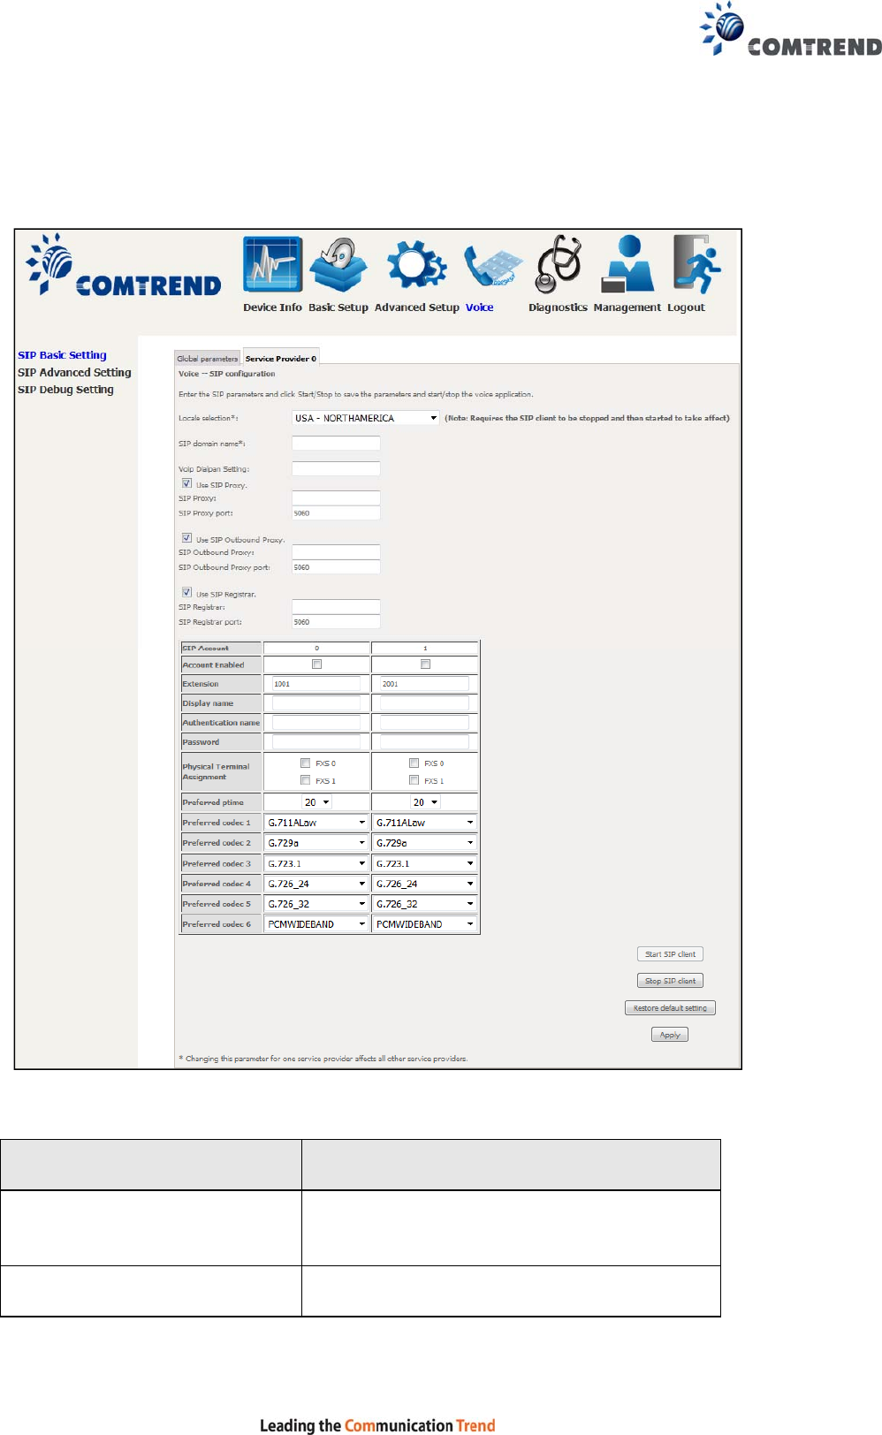This screenshot has height=1435, width=882.
Task: Click Stop SIP client button
Action: (x=670, y=981)
